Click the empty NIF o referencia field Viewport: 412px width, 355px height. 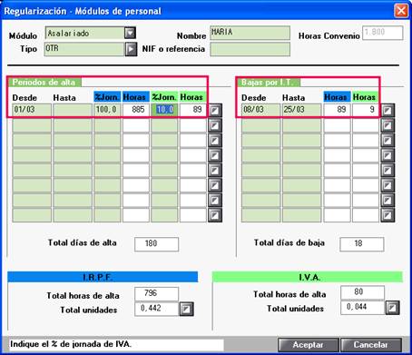[250, 49]
